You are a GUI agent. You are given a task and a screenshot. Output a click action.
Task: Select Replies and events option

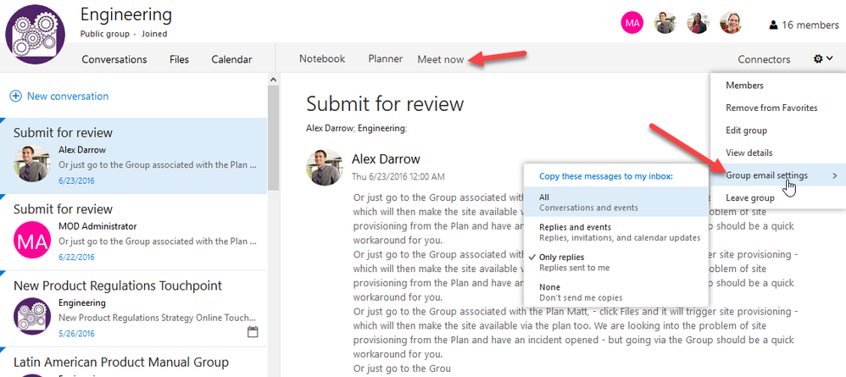coord(615,232)
